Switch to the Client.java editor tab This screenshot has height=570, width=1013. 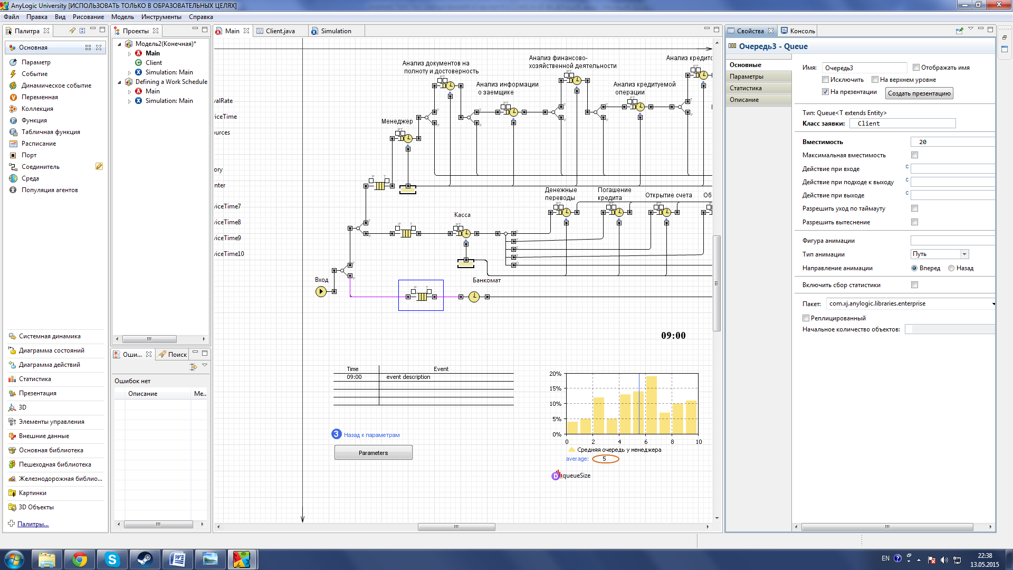280,31
